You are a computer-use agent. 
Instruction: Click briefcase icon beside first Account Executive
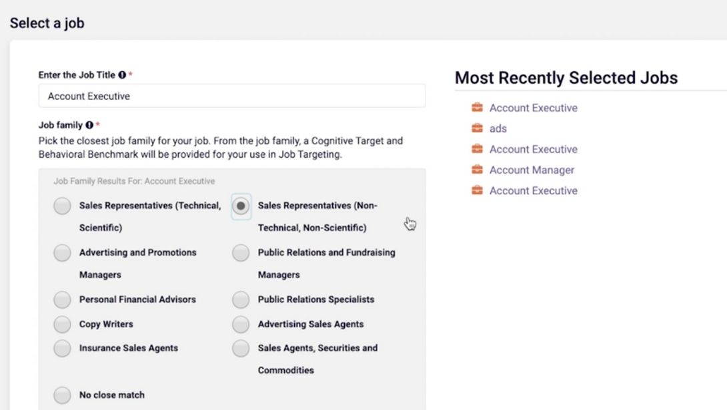click(x=477, y=108)
